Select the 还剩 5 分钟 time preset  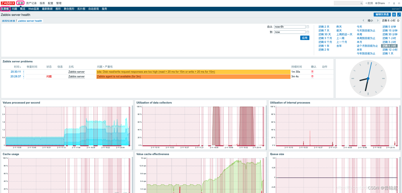tap(389, 27)
